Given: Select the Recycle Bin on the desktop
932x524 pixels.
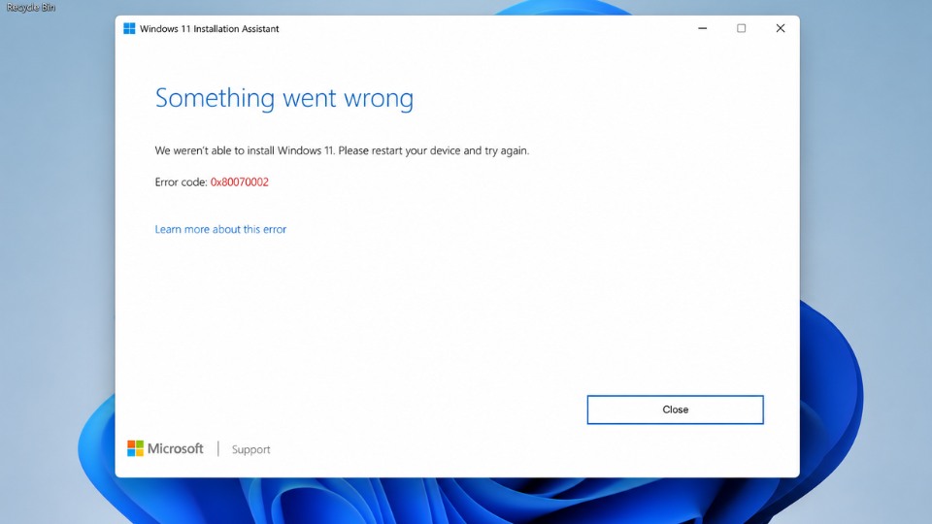Looking at the screenshot, I should pos(31,7).
